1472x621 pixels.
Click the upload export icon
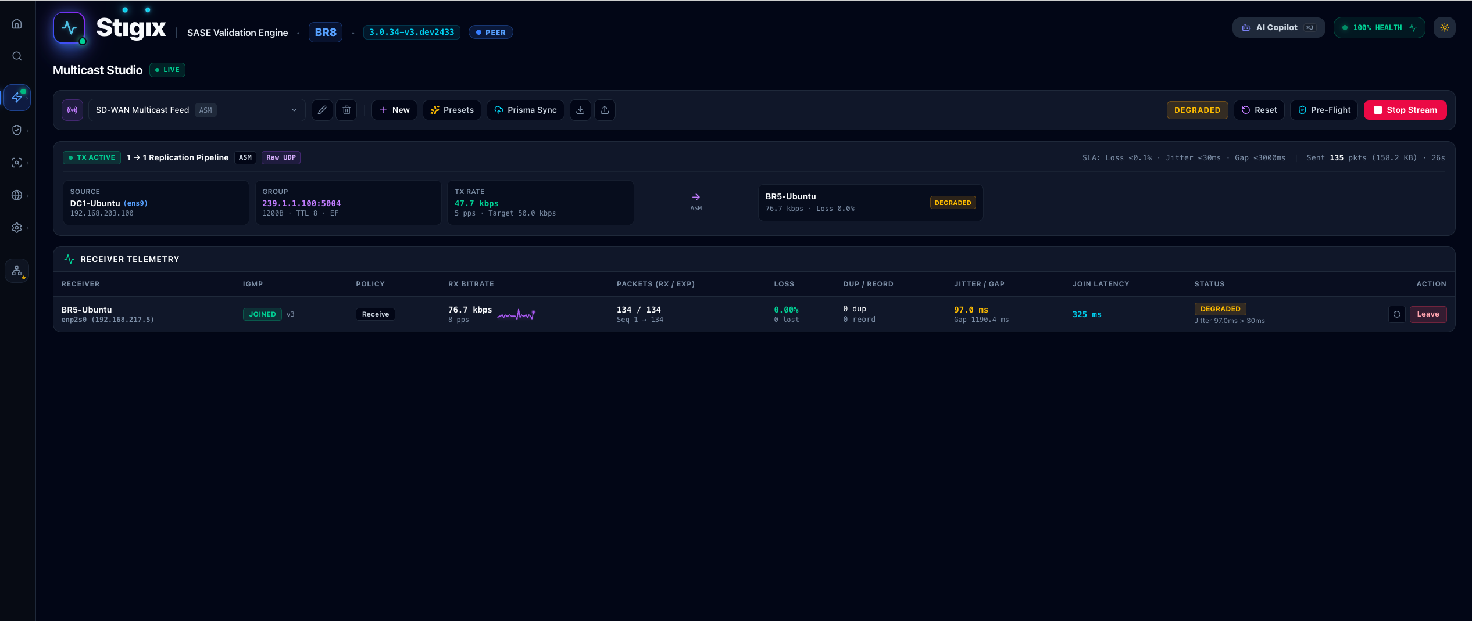[605, 110]
